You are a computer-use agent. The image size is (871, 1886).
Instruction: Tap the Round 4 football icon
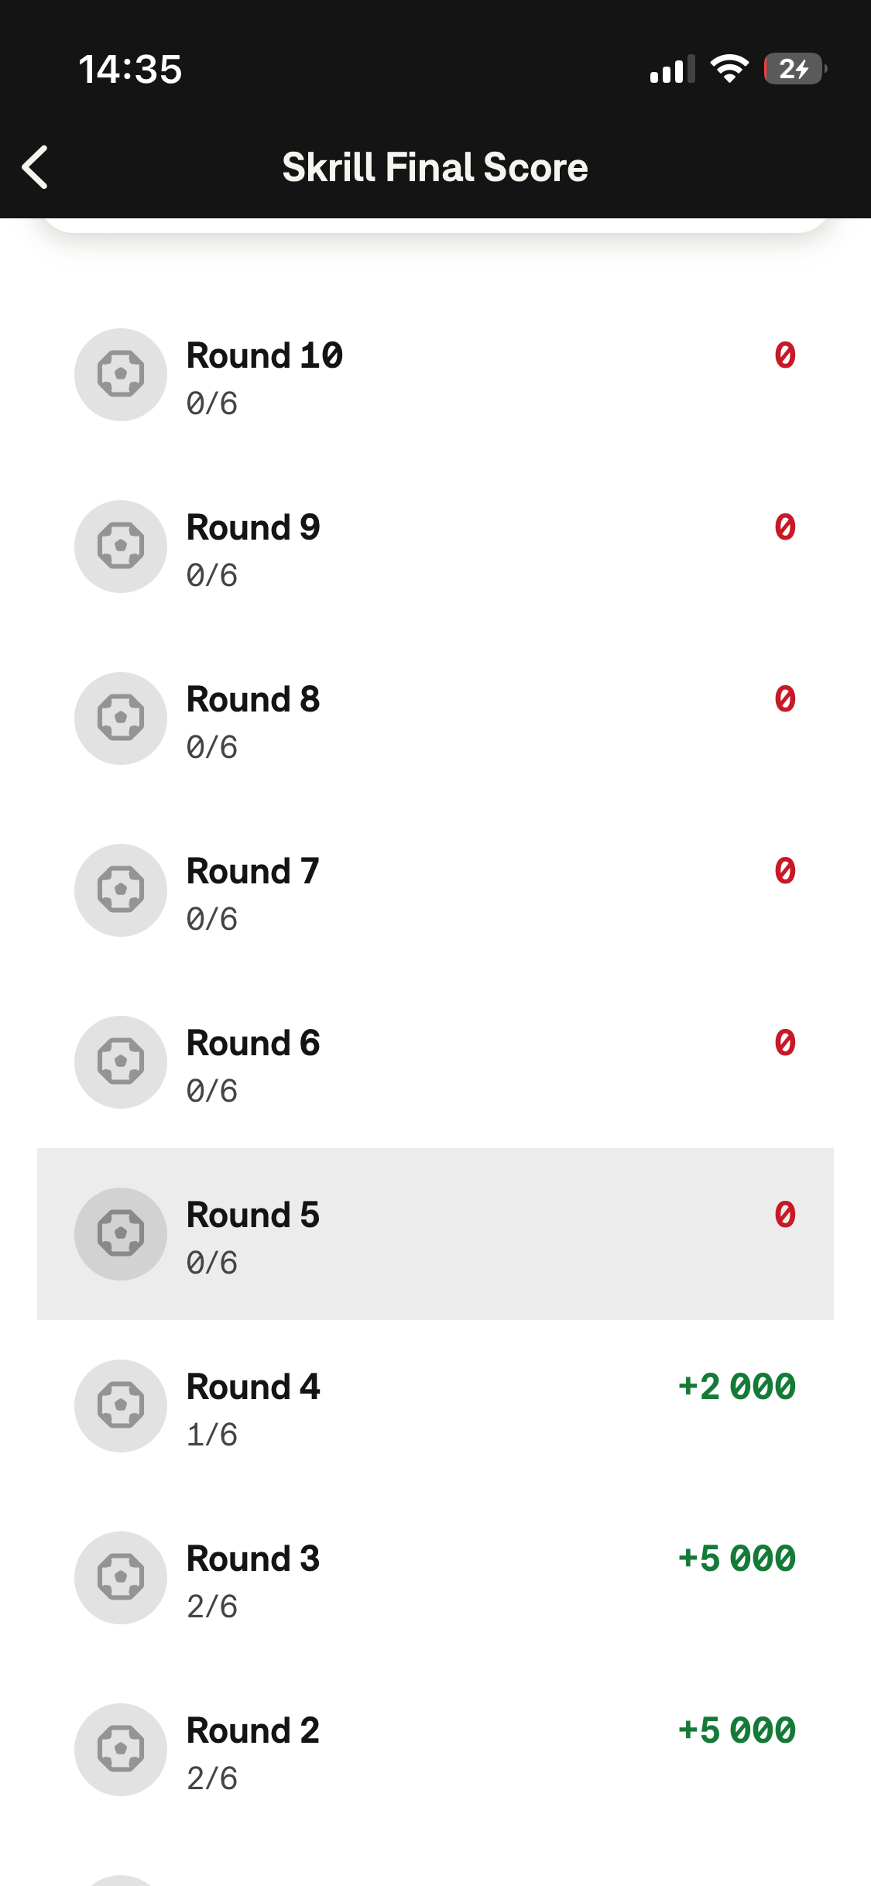(x=121, y=1406)
